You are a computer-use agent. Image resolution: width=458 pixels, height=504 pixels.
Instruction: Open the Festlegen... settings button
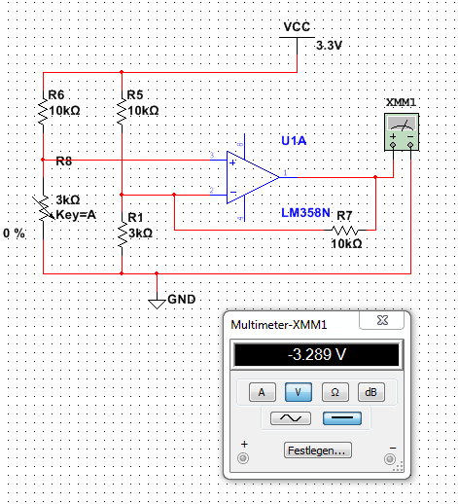point(318,450)
